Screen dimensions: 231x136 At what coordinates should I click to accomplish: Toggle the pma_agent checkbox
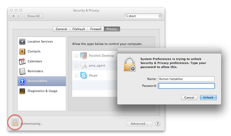76,65
